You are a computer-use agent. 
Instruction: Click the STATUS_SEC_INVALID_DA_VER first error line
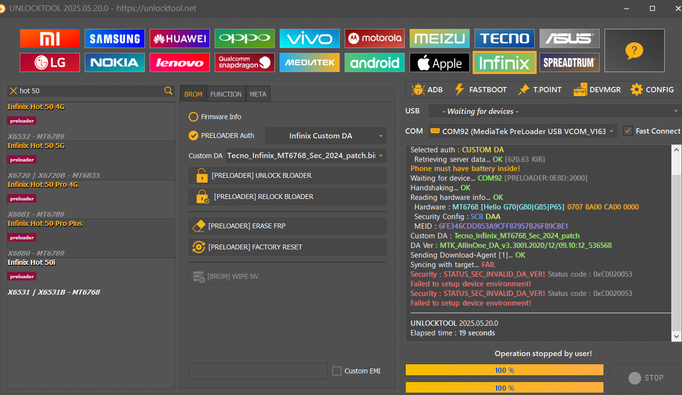point(521,274)
